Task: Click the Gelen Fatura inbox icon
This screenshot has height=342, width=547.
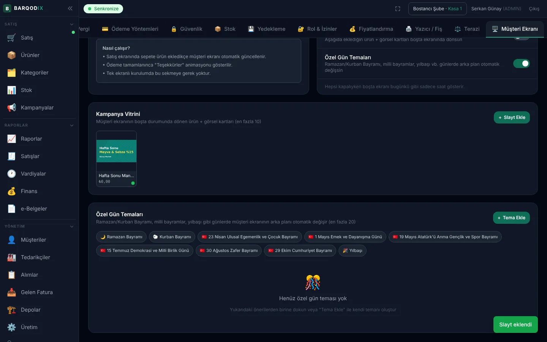Action: (12, 292)
